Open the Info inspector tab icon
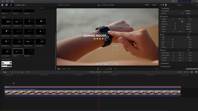The height and width of the screenshot is (111, 198). click(166, 5)
